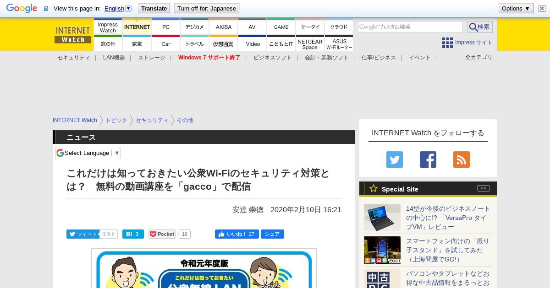Screen dimensions: 550x288
Task: Click the Facebook シェア share button
Action: (x=272, y=234)
